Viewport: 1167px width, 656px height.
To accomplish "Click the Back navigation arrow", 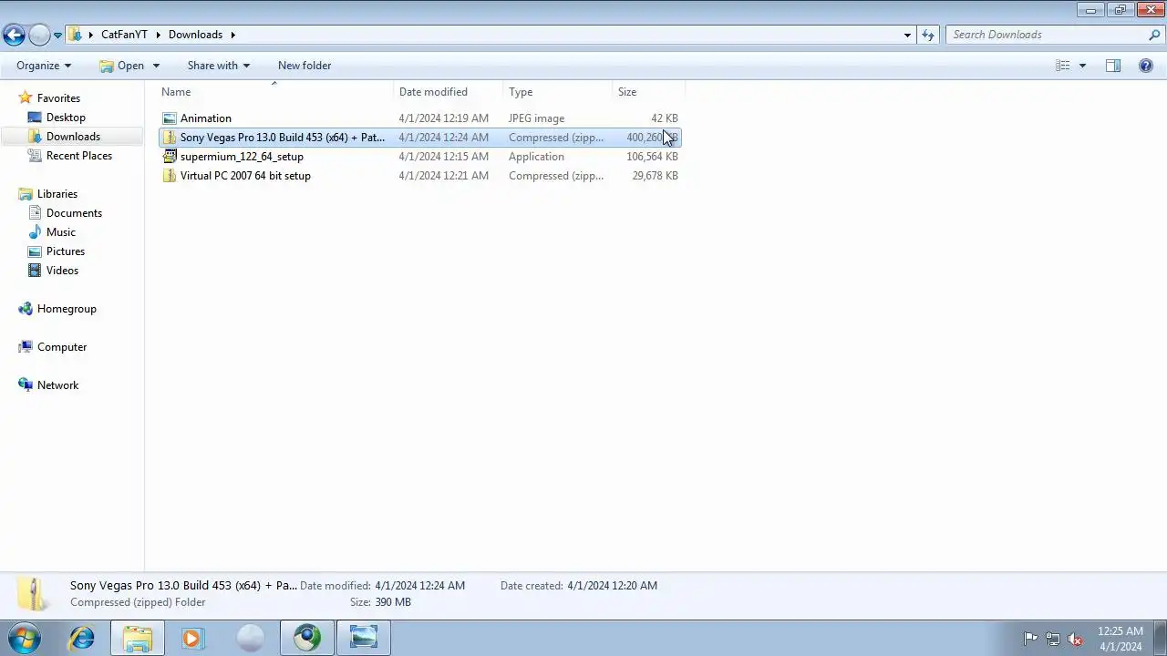I will (14, 35).
